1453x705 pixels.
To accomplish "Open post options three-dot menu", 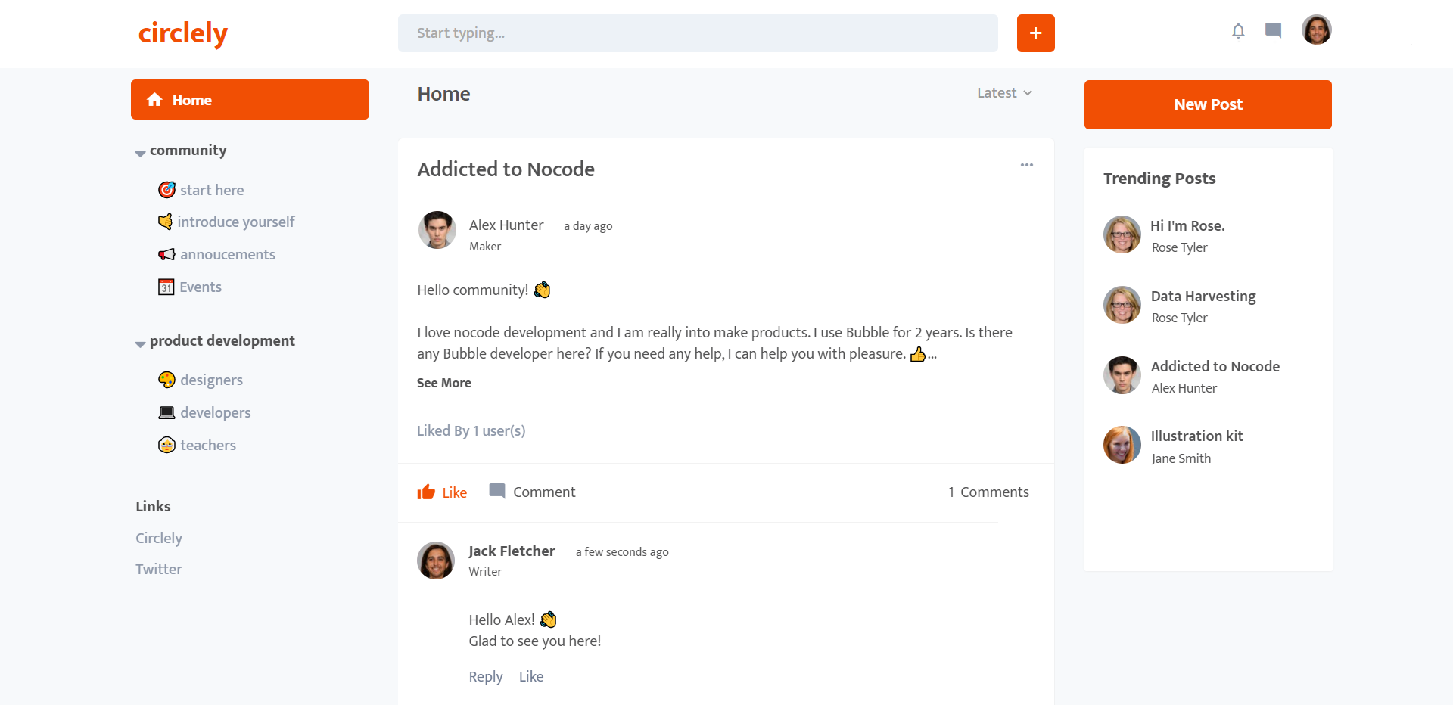I will click(x=1026, y=165).
